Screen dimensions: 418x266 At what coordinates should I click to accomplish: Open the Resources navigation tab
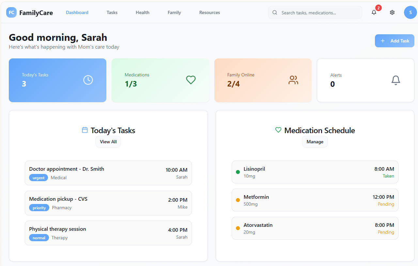tap(209, 12)
